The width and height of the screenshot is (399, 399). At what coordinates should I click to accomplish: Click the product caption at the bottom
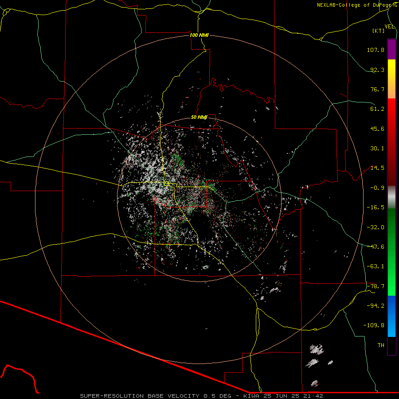(202, 396)
